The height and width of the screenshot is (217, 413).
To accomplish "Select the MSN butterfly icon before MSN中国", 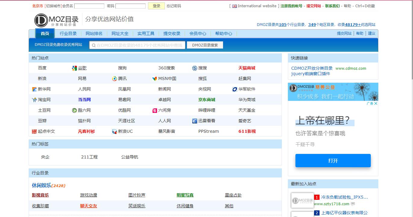I will (154, 78).
